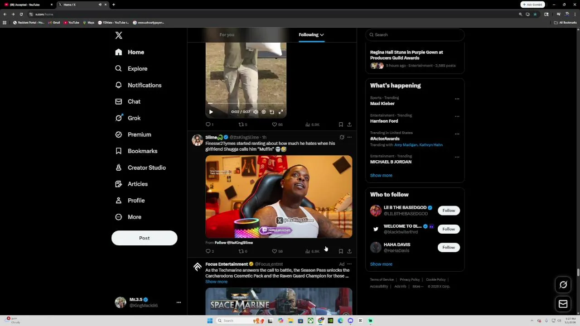The height and width of the screenshot is (326, 580).
Task: Click Show more on Focus Entertainment post
Action: [x=216, y=282]
